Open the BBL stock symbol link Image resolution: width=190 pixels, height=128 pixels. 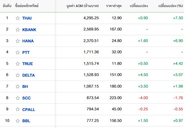pyautogui.click(x=26, y=121)
